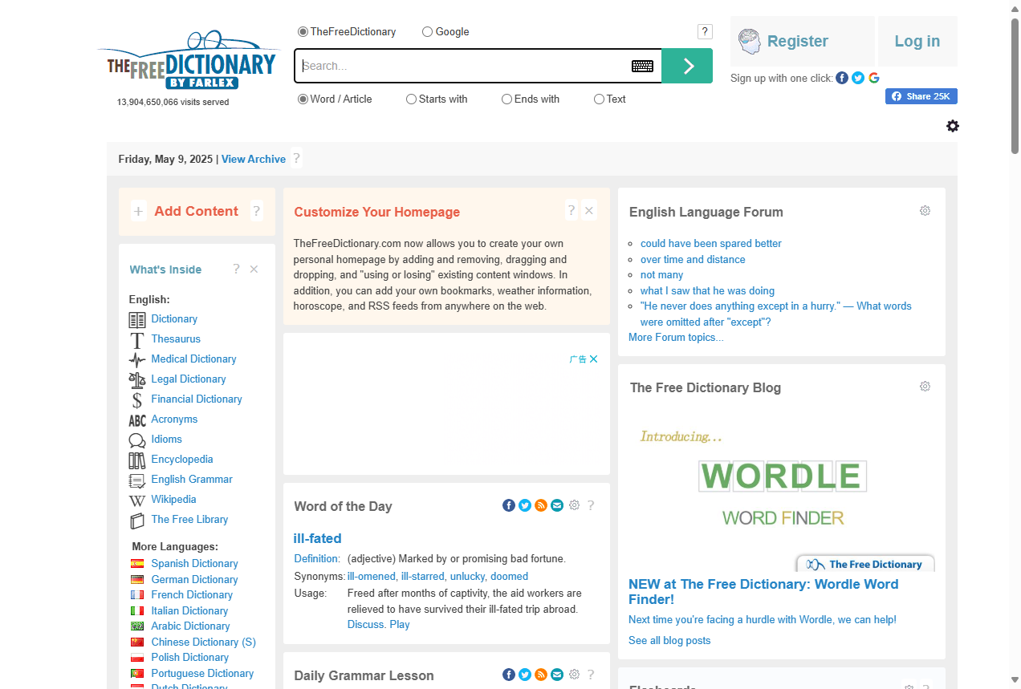Image resolution: width=1021 pixels, height=689 pixels.
Task: Open Word of the Day RSS feed icon
Action: 541,505
